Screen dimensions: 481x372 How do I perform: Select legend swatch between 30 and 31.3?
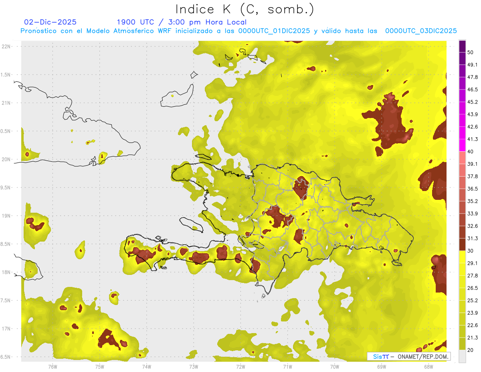click(462, 244)
